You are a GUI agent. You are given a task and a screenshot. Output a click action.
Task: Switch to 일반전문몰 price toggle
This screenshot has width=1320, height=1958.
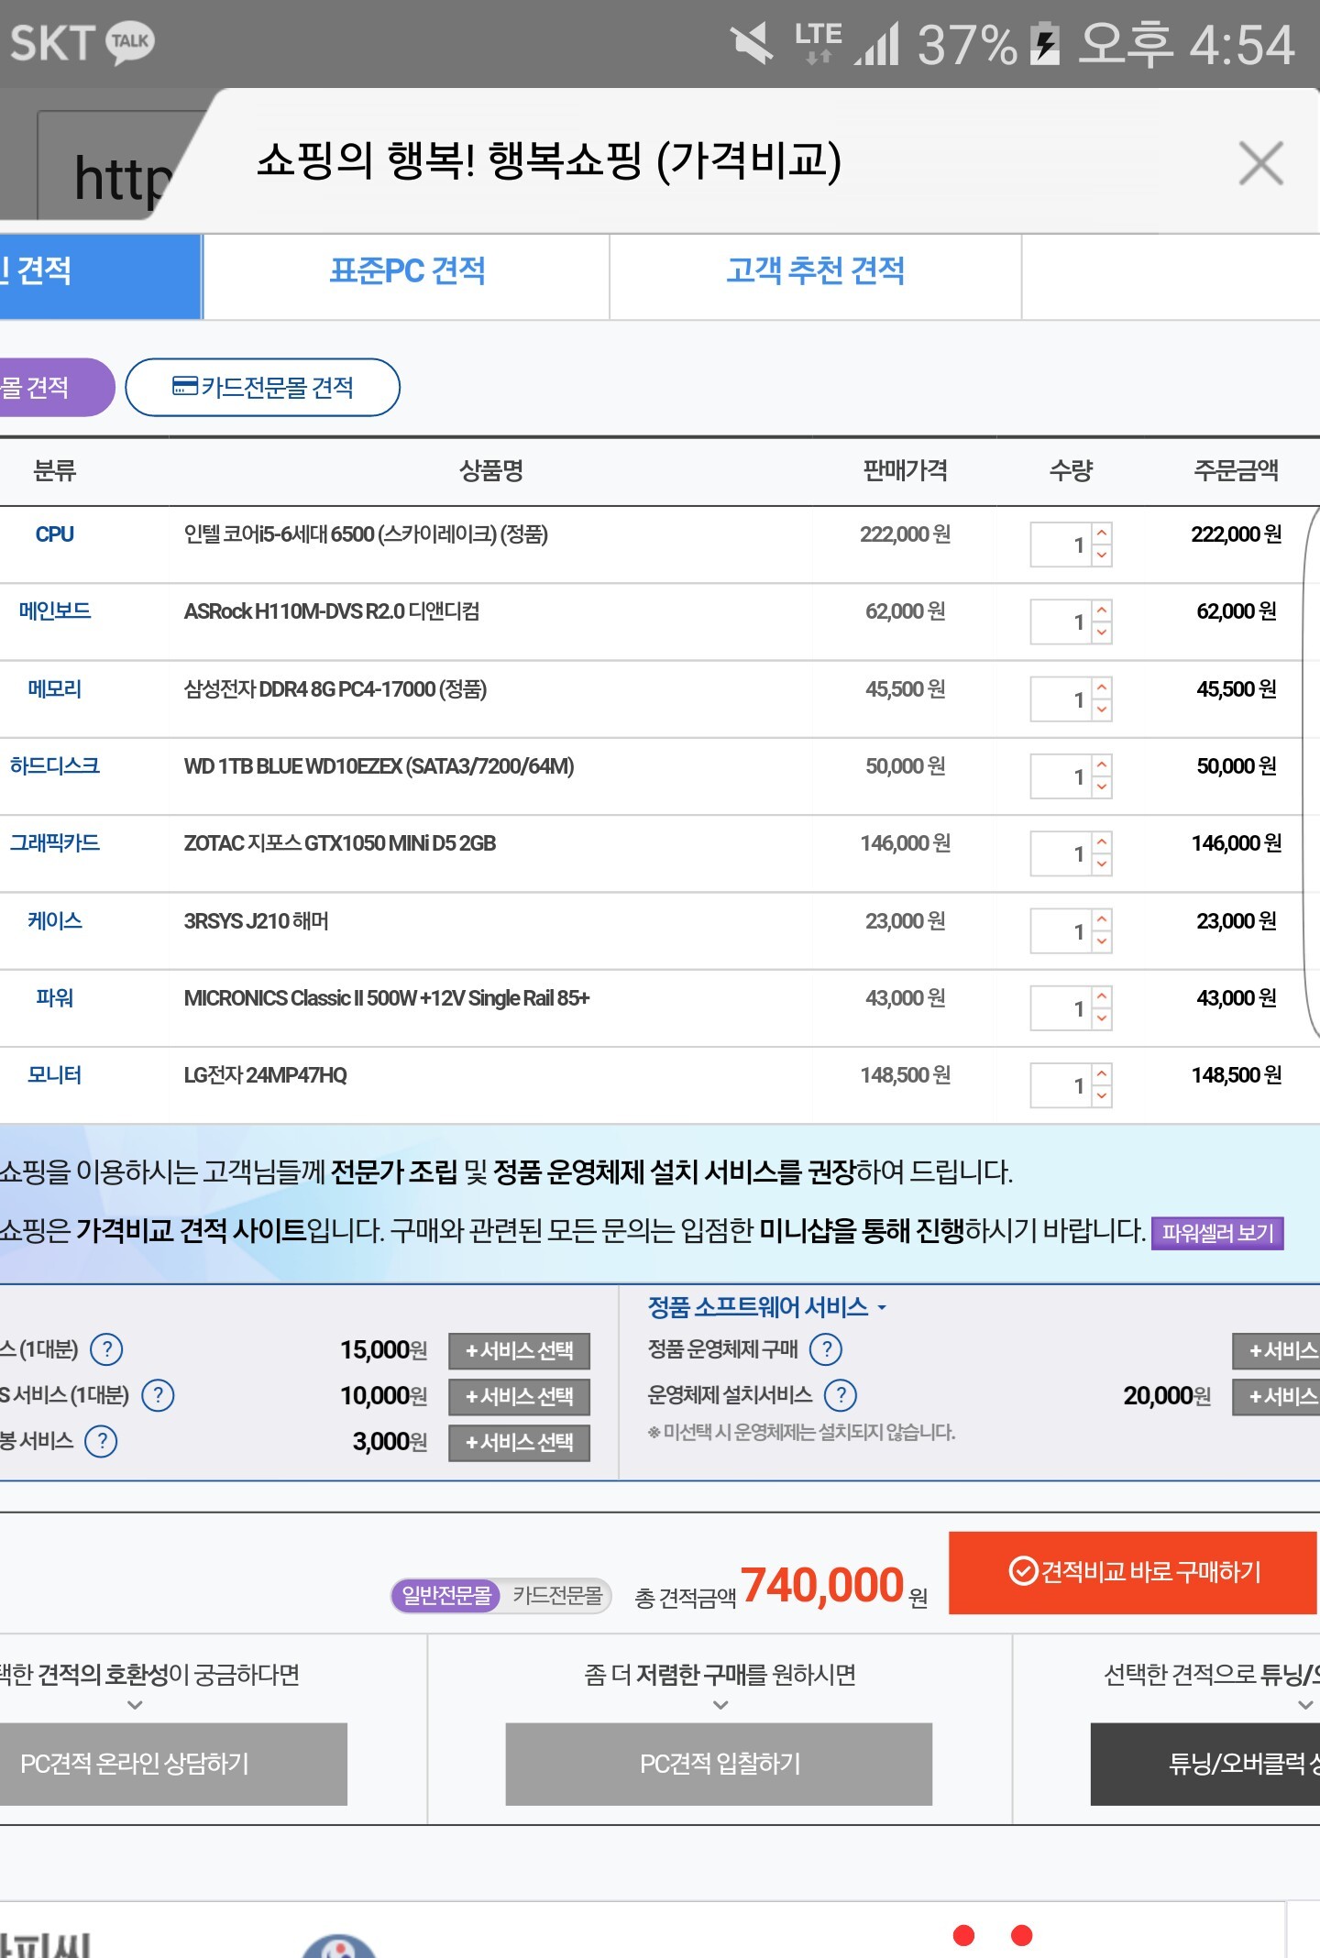(446, 1596)
